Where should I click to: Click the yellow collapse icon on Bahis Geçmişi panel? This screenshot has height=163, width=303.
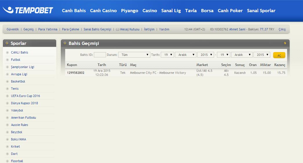(x=285, y=43)
